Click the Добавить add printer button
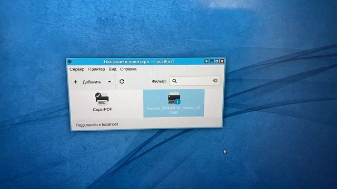This screenshot has width=337, height=189. 88,82
